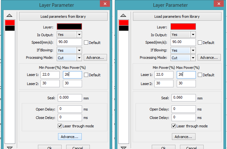Image resolution: width=227 pixels, height=149 pixels.
Task: Click Advance button beside Processing Mode, right dialog
Action: point(209,58)
